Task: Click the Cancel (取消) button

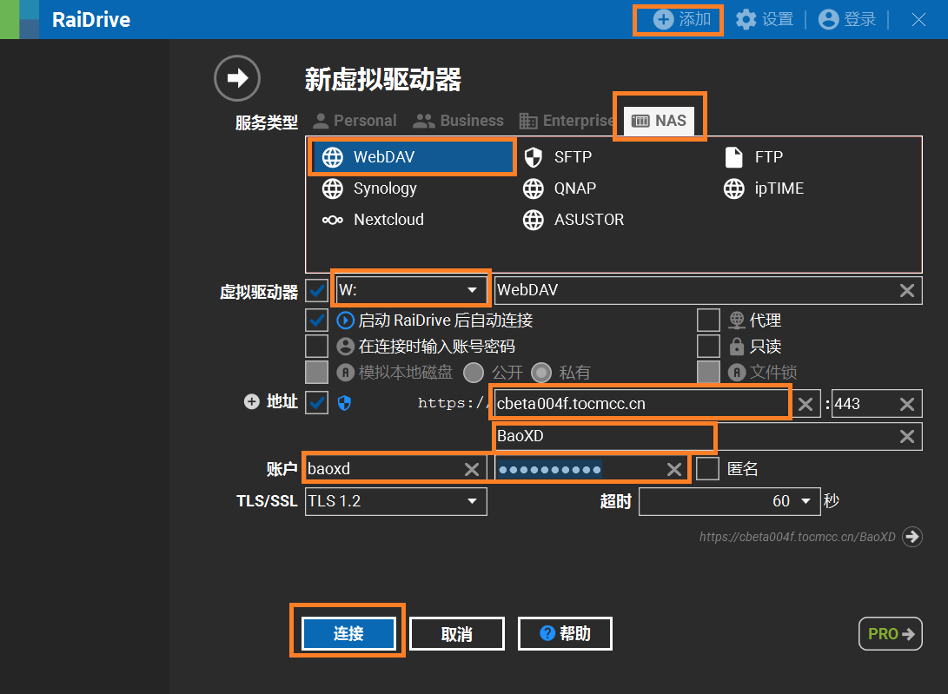Action: 456,634
